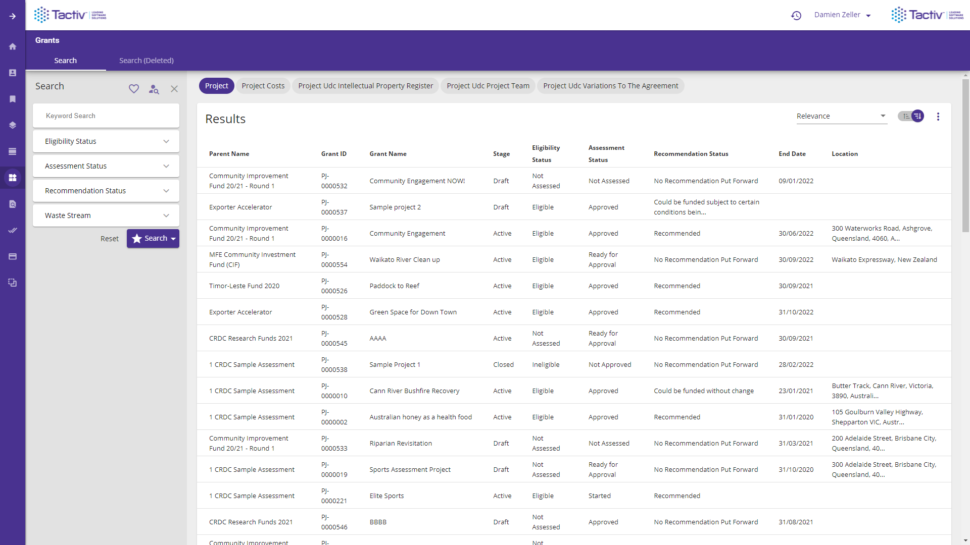This screenshot has width=970, height=545.
Task: Expand the sidebar with arrow icon
Action: [13, 16]
